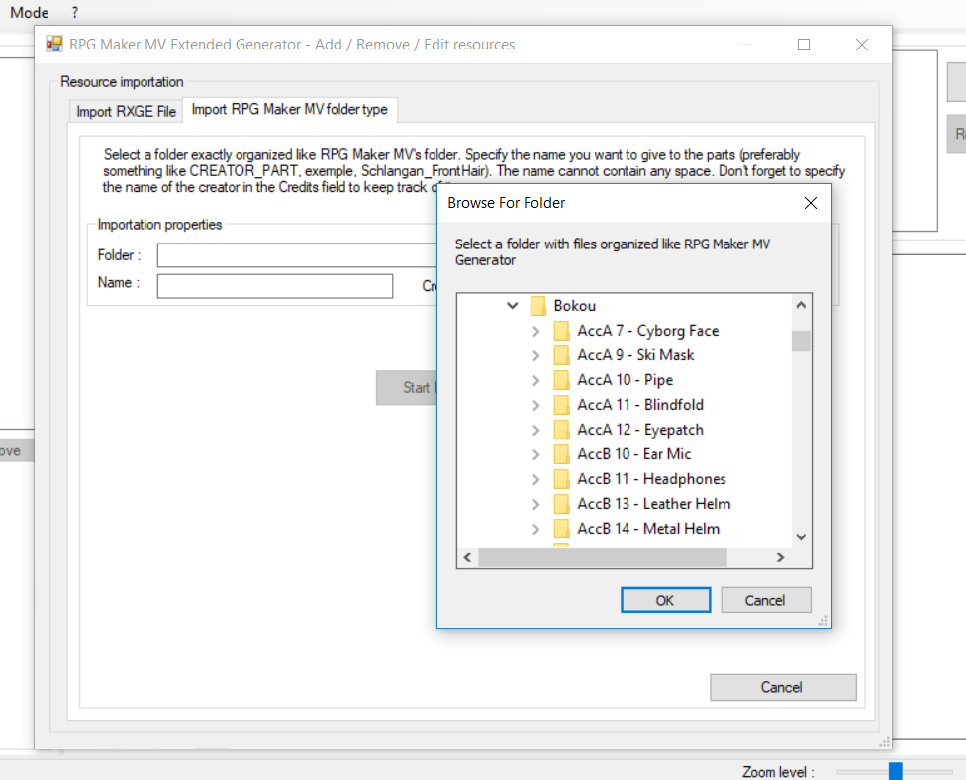
Task: Click folder icon for AccA 11 - Blindfold
Action: coord(561,405)
